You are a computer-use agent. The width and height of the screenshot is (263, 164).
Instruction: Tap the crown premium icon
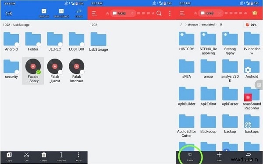[x=255, y=13]
